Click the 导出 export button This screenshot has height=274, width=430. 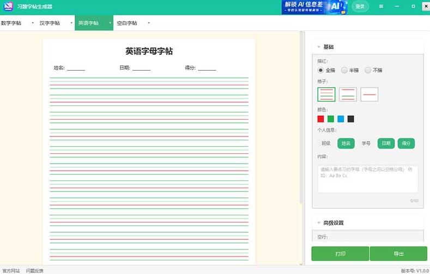[398, 254]
